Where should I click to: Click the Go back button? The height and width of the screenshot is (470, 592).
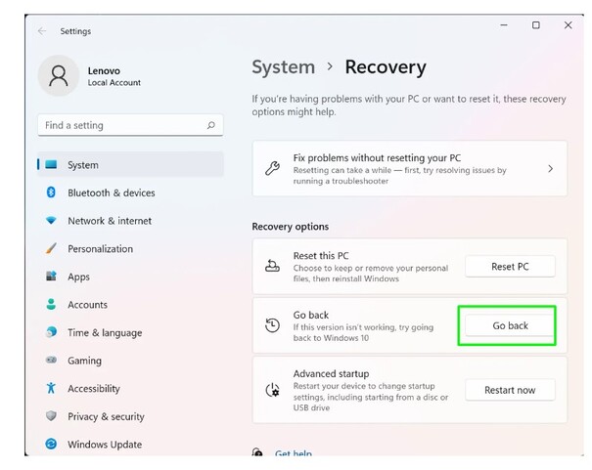click(x=510, y=325)
